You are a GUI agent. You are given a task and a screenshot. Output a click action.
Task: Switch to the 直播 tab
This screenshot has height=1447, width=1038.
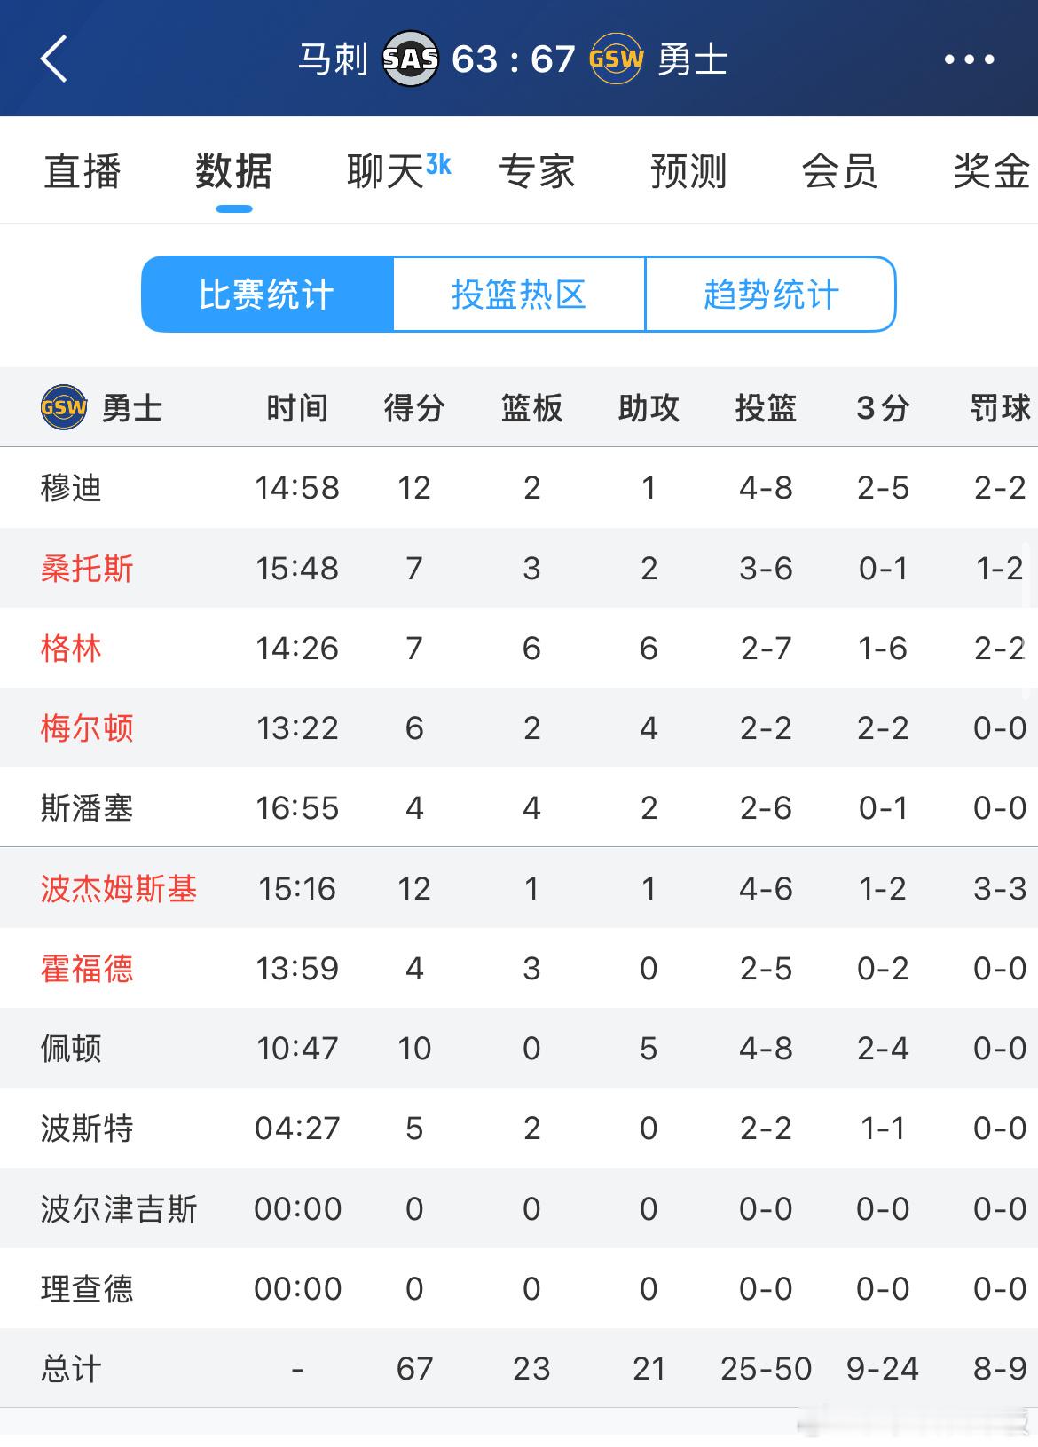click(83, 171)
